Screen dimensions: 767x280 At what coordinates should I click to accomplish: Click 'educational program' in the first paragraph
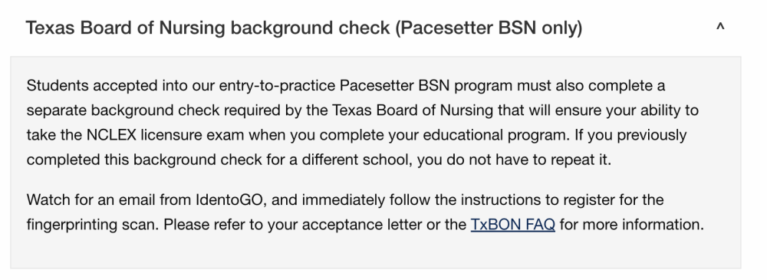click(499, 134)
